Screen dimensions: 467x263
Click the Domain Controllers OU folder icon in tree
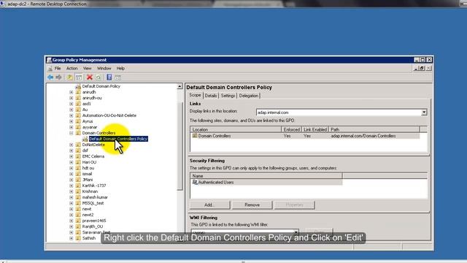(78, 133)
